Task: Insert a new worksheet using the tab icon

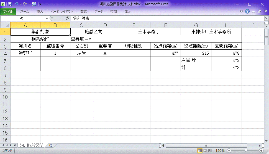Action: (50, 145)
